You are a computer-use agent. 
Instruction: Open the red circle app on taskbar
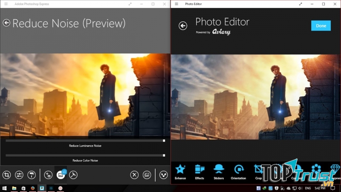(x=61, y=188)
